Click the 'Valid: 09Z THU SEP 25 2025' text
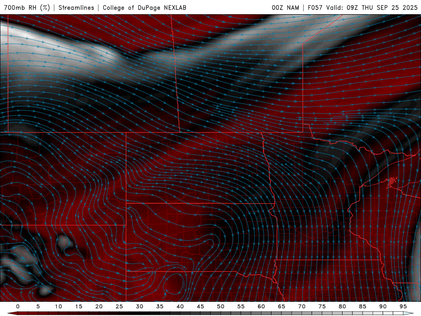 [x=372, y=7]
